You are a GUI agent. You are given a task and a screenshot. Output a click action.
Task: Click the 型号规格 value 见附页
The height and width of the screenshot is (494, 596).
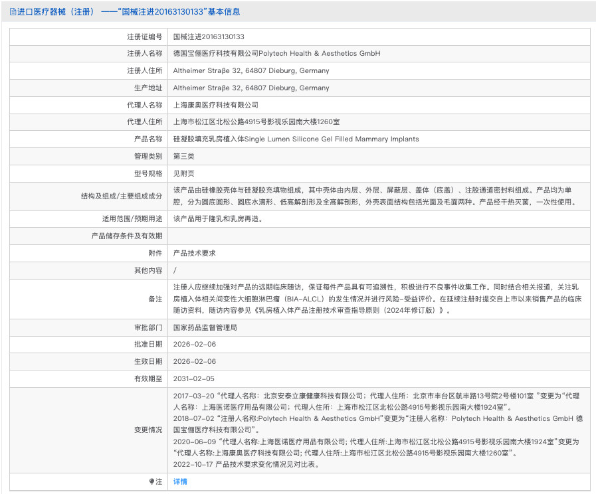click(184, 173)
